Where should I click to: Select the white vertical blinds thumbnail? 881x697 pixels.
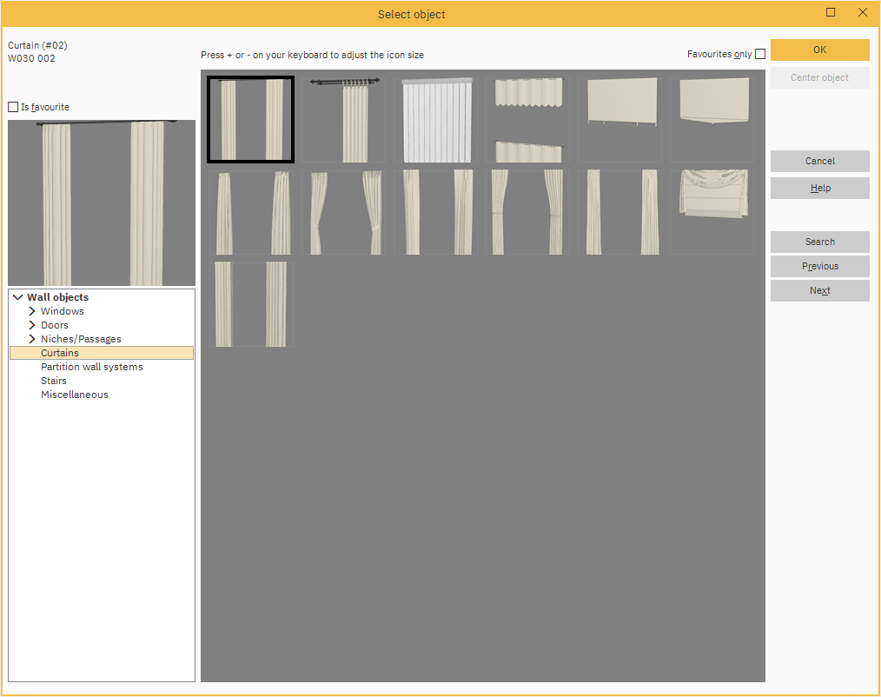[436, 120]
